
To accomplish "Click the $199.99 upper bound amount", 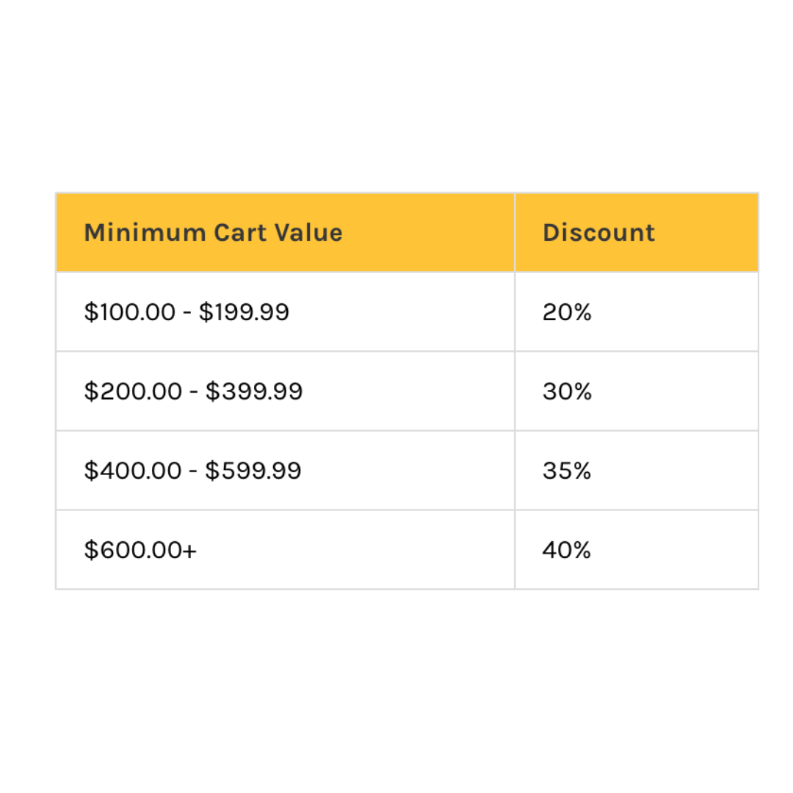I will tap(244, 312).
